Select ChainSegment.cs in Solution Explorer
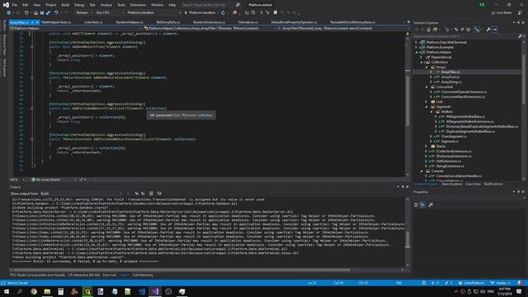Viewport: 528px width, 297px height. [454, 136]
